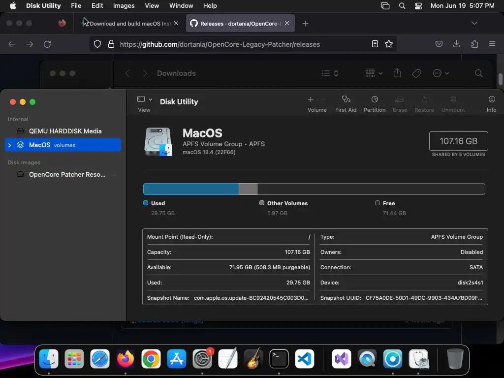Reload the GitHub releases page
The image size is (504, 378).
[x=47, y=44]
